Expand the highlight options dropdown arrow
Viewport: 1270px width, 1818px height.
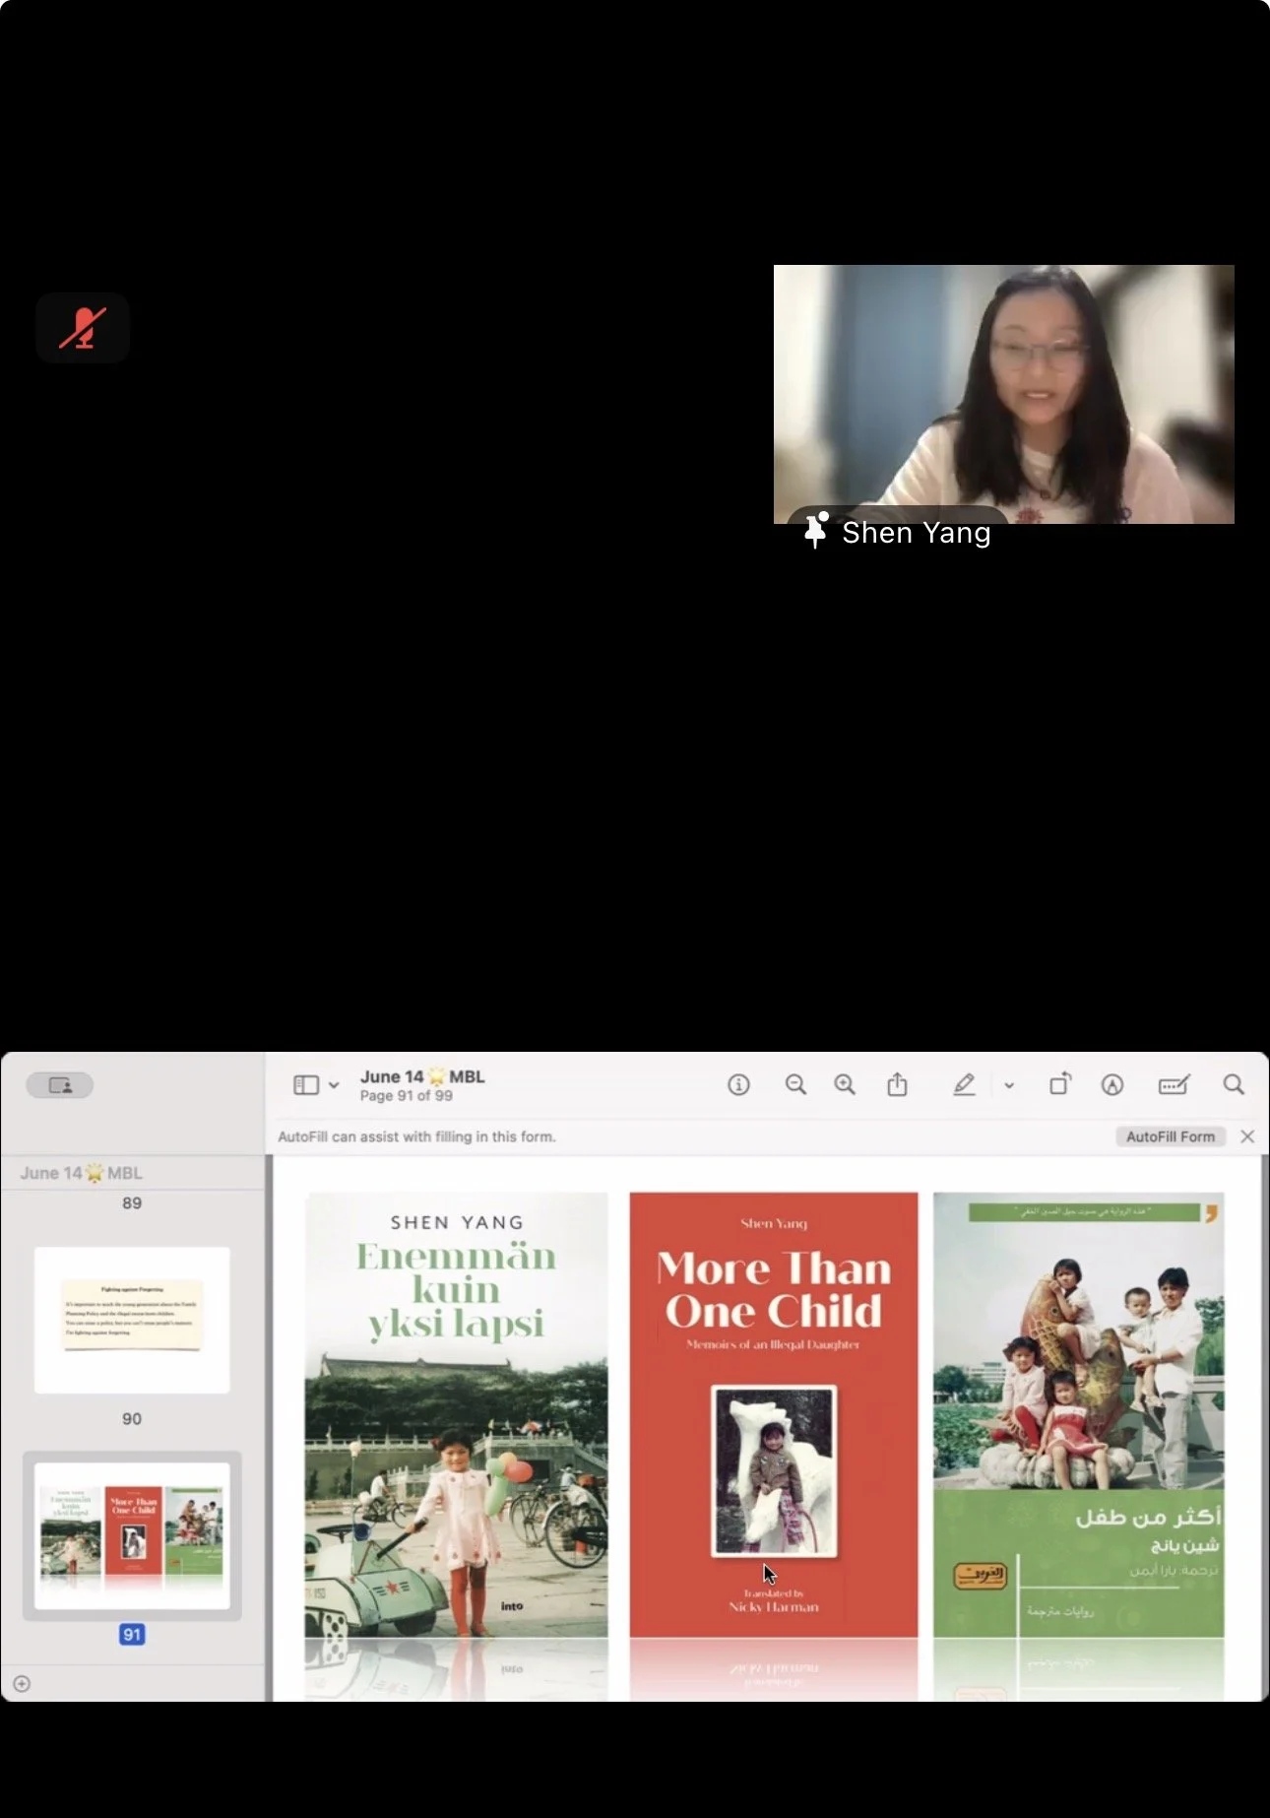[x=1009, y=1085]
